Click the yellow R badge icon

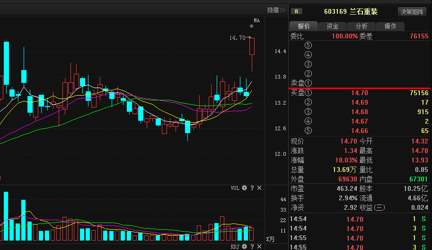pyautogui.click(x=297, y=11)
